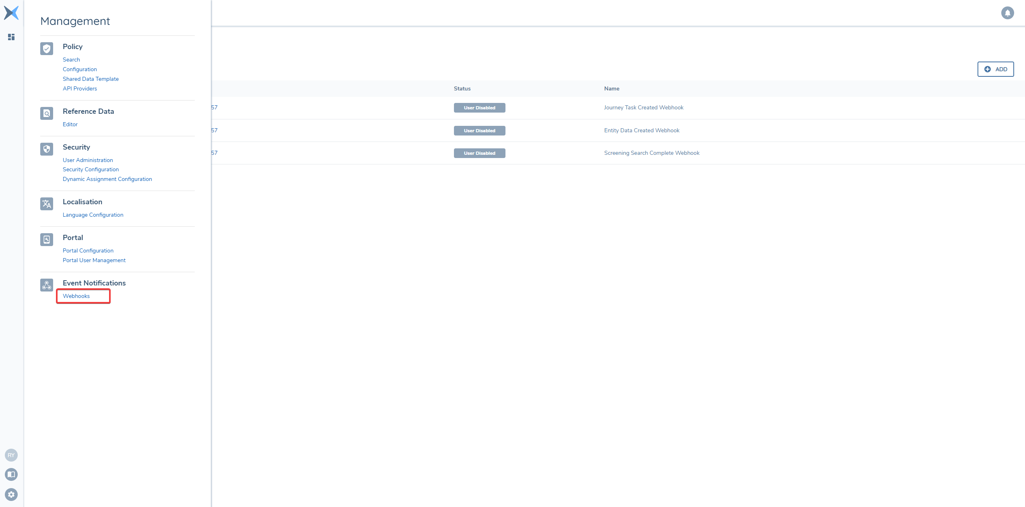
Task: Toggle status of Screening Search Complete Webhook
Action: 479,153
